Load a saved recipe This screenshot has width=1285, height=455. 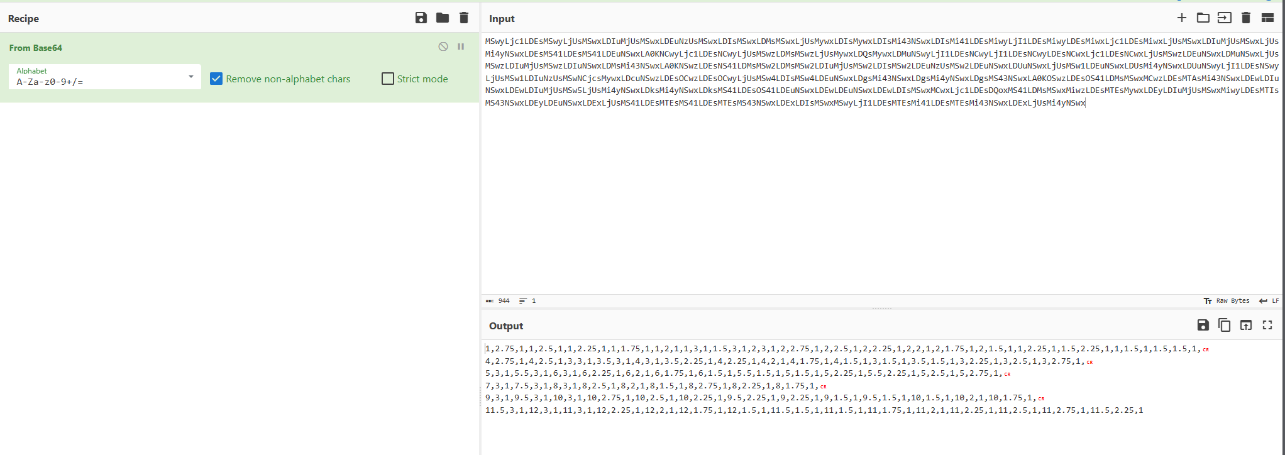[443, 18]
